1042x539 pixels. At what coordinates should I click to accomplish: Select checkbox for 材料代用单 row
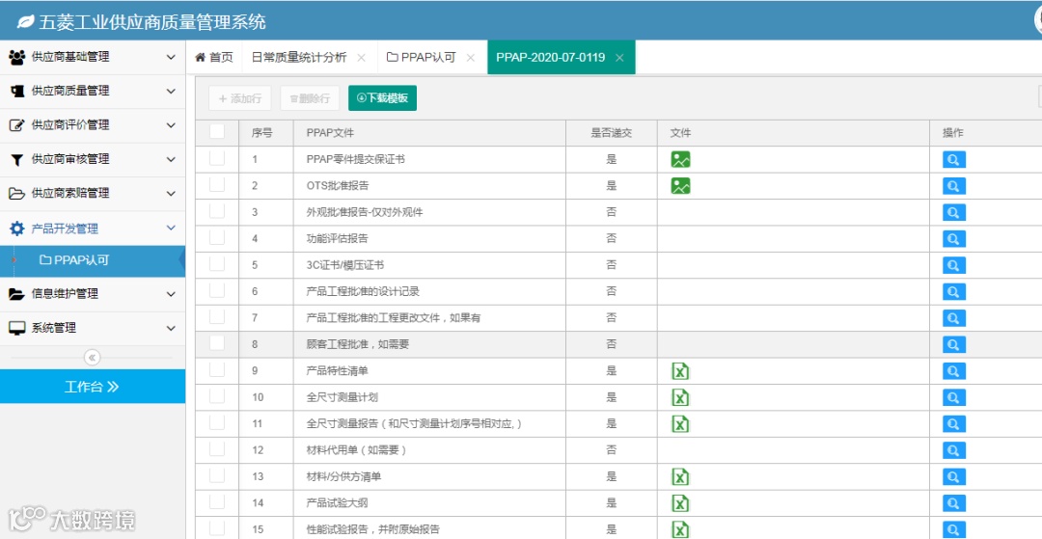pyautogui.click(x=217, y=448)
